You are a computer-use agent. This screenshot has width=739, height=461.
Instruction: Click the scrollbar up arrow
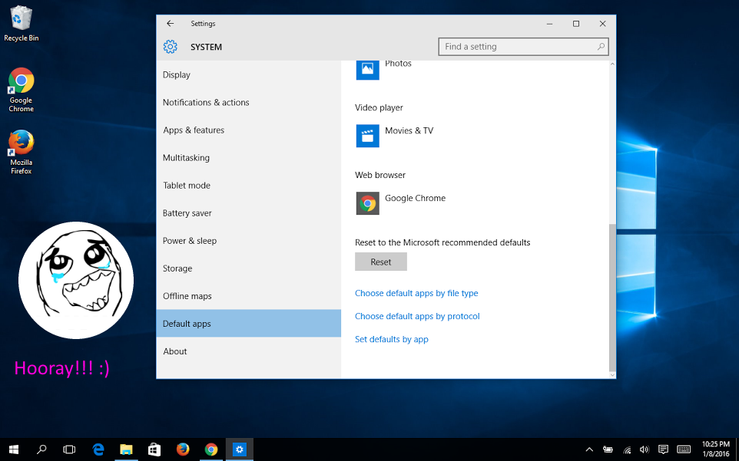pos(612,64)
